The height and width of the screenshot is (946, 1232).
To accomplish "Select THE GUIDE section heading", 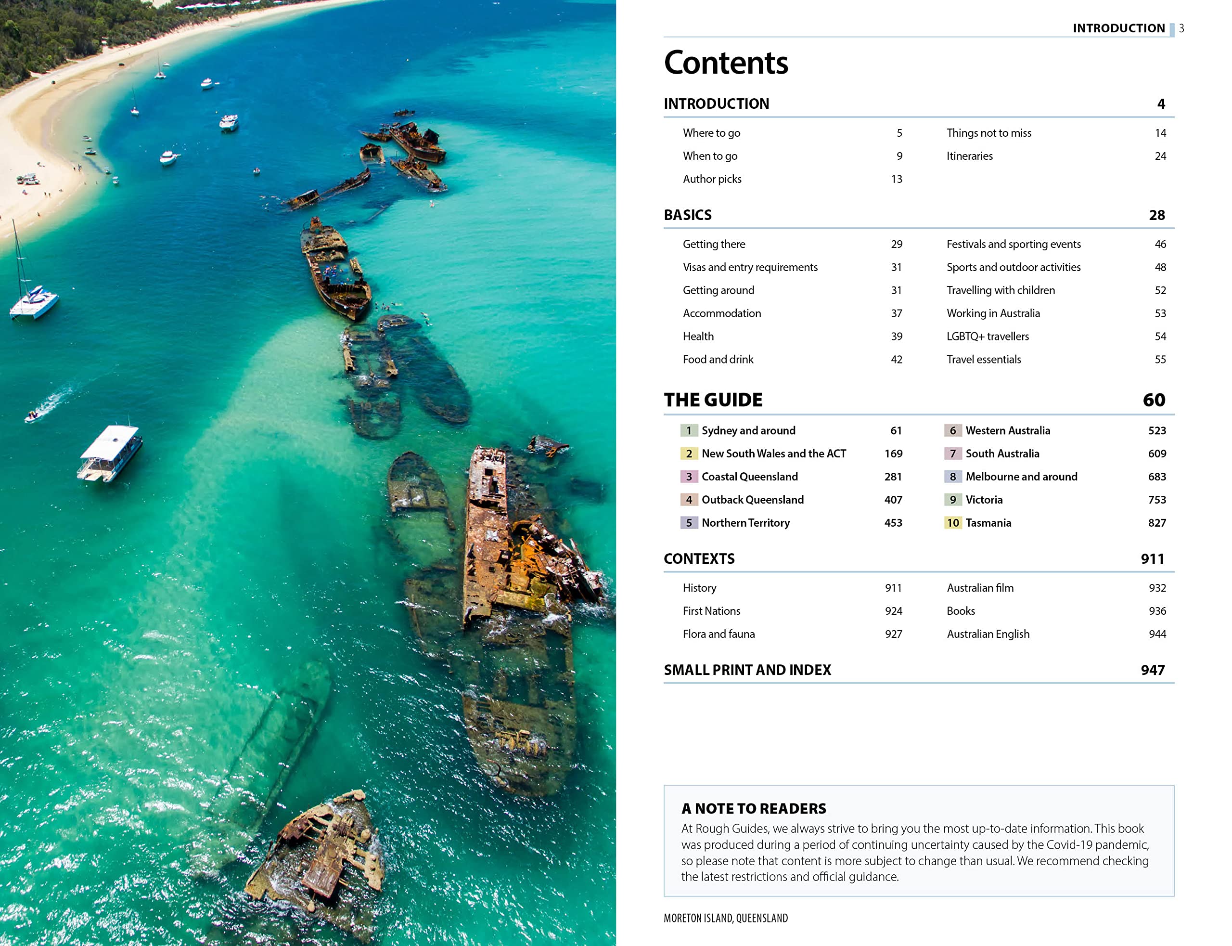I will (x=713, y=400).
